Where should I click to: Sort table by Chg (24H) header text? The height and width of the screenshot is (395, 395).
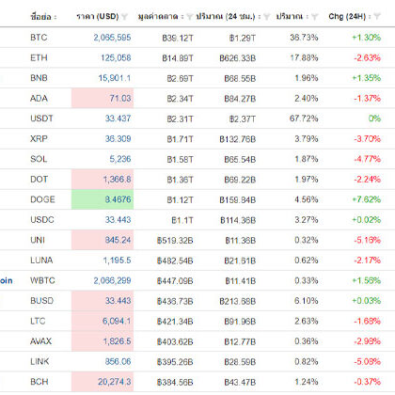point(347,16)
